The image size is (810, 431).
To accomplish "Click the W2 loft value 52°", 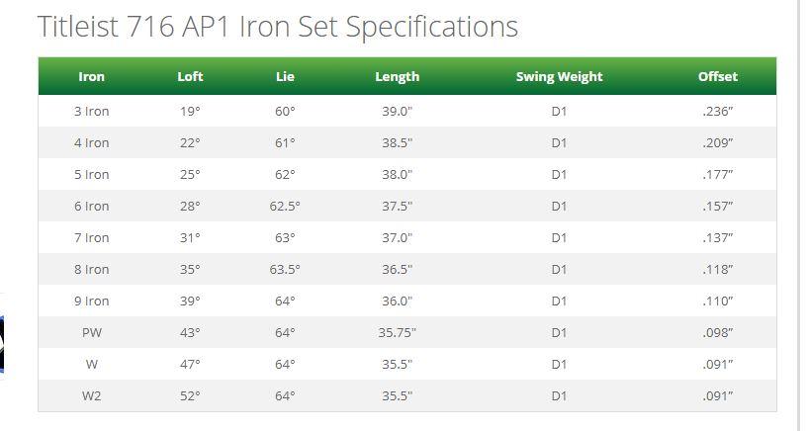I will coord(190,396).
